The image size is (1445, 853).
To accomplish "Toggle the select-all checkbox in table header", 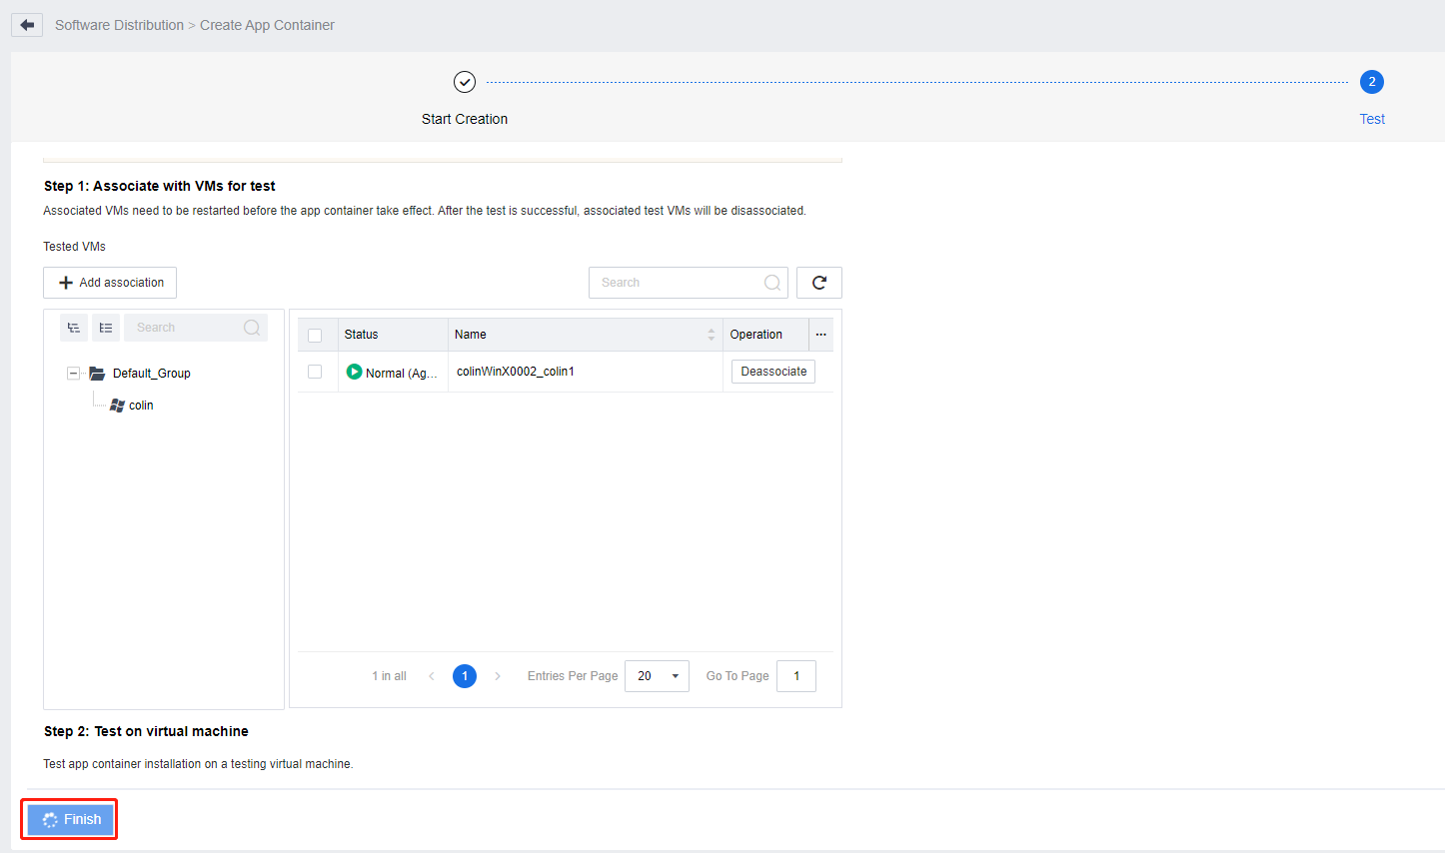I will [315, 335].
